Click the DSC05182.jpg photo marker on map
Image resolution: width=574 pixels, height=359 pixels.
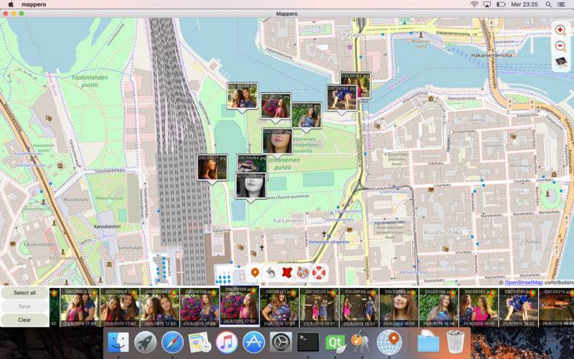tap(355, 85)
